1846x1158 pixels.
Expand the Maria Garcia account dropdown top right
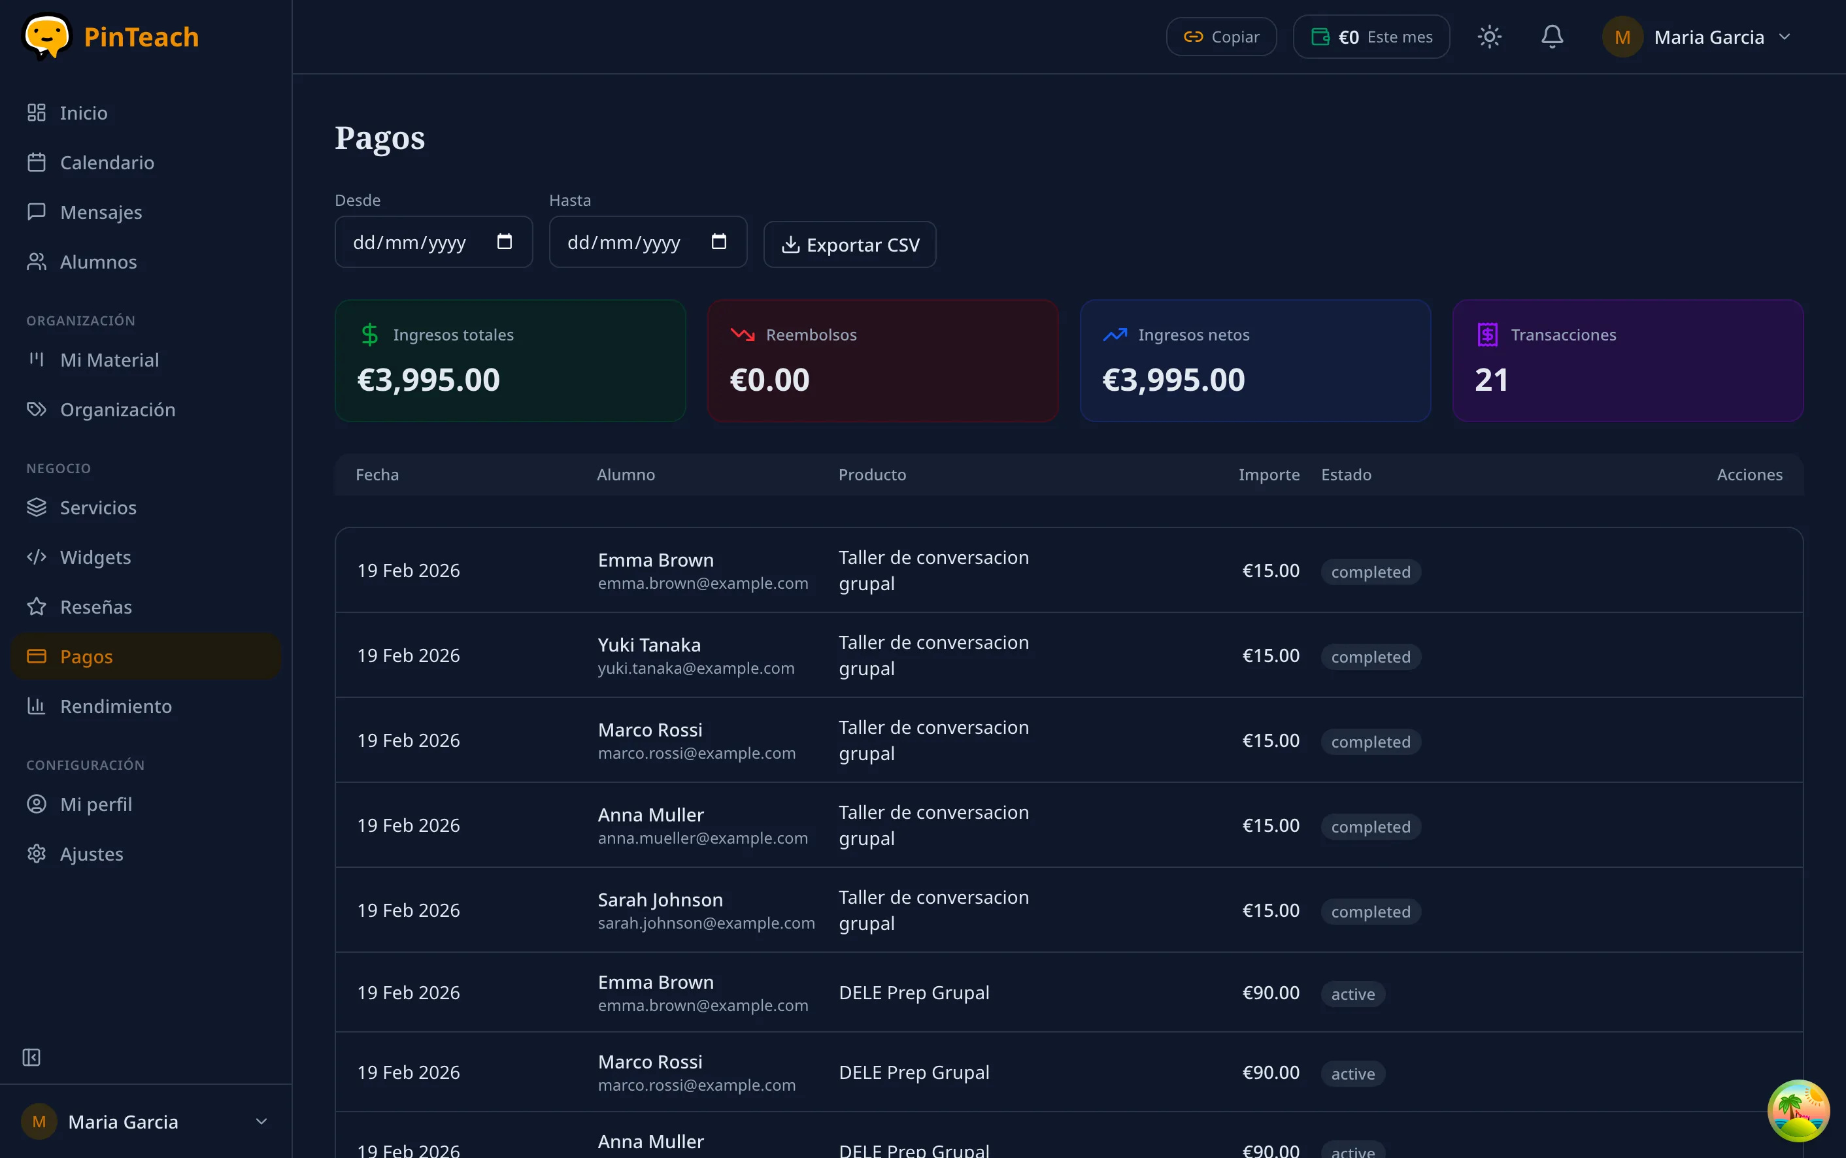(1785, 36)
